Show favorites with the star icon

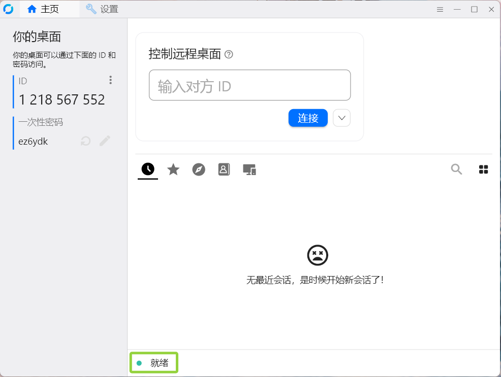point(173,169)
